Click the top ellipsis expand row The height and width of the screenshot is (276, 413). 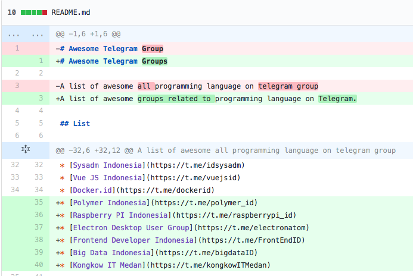(x=26, y=34)
